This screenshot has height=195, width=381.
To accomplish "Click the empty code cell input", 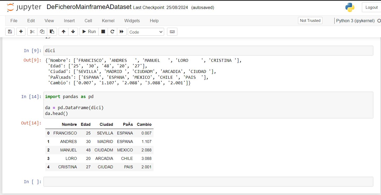I will click(208, 182).
